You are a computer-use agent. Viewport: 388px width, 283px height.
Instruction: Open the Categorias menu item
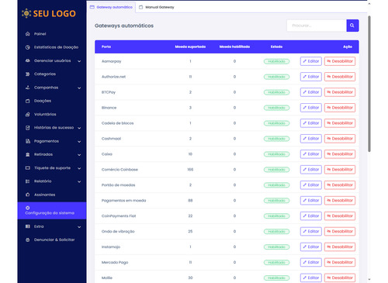coord(52,74)
